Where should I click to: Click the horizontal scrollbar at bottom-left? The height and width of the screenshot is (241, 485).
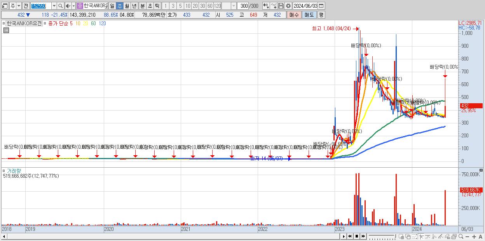(x=171, y=236)
